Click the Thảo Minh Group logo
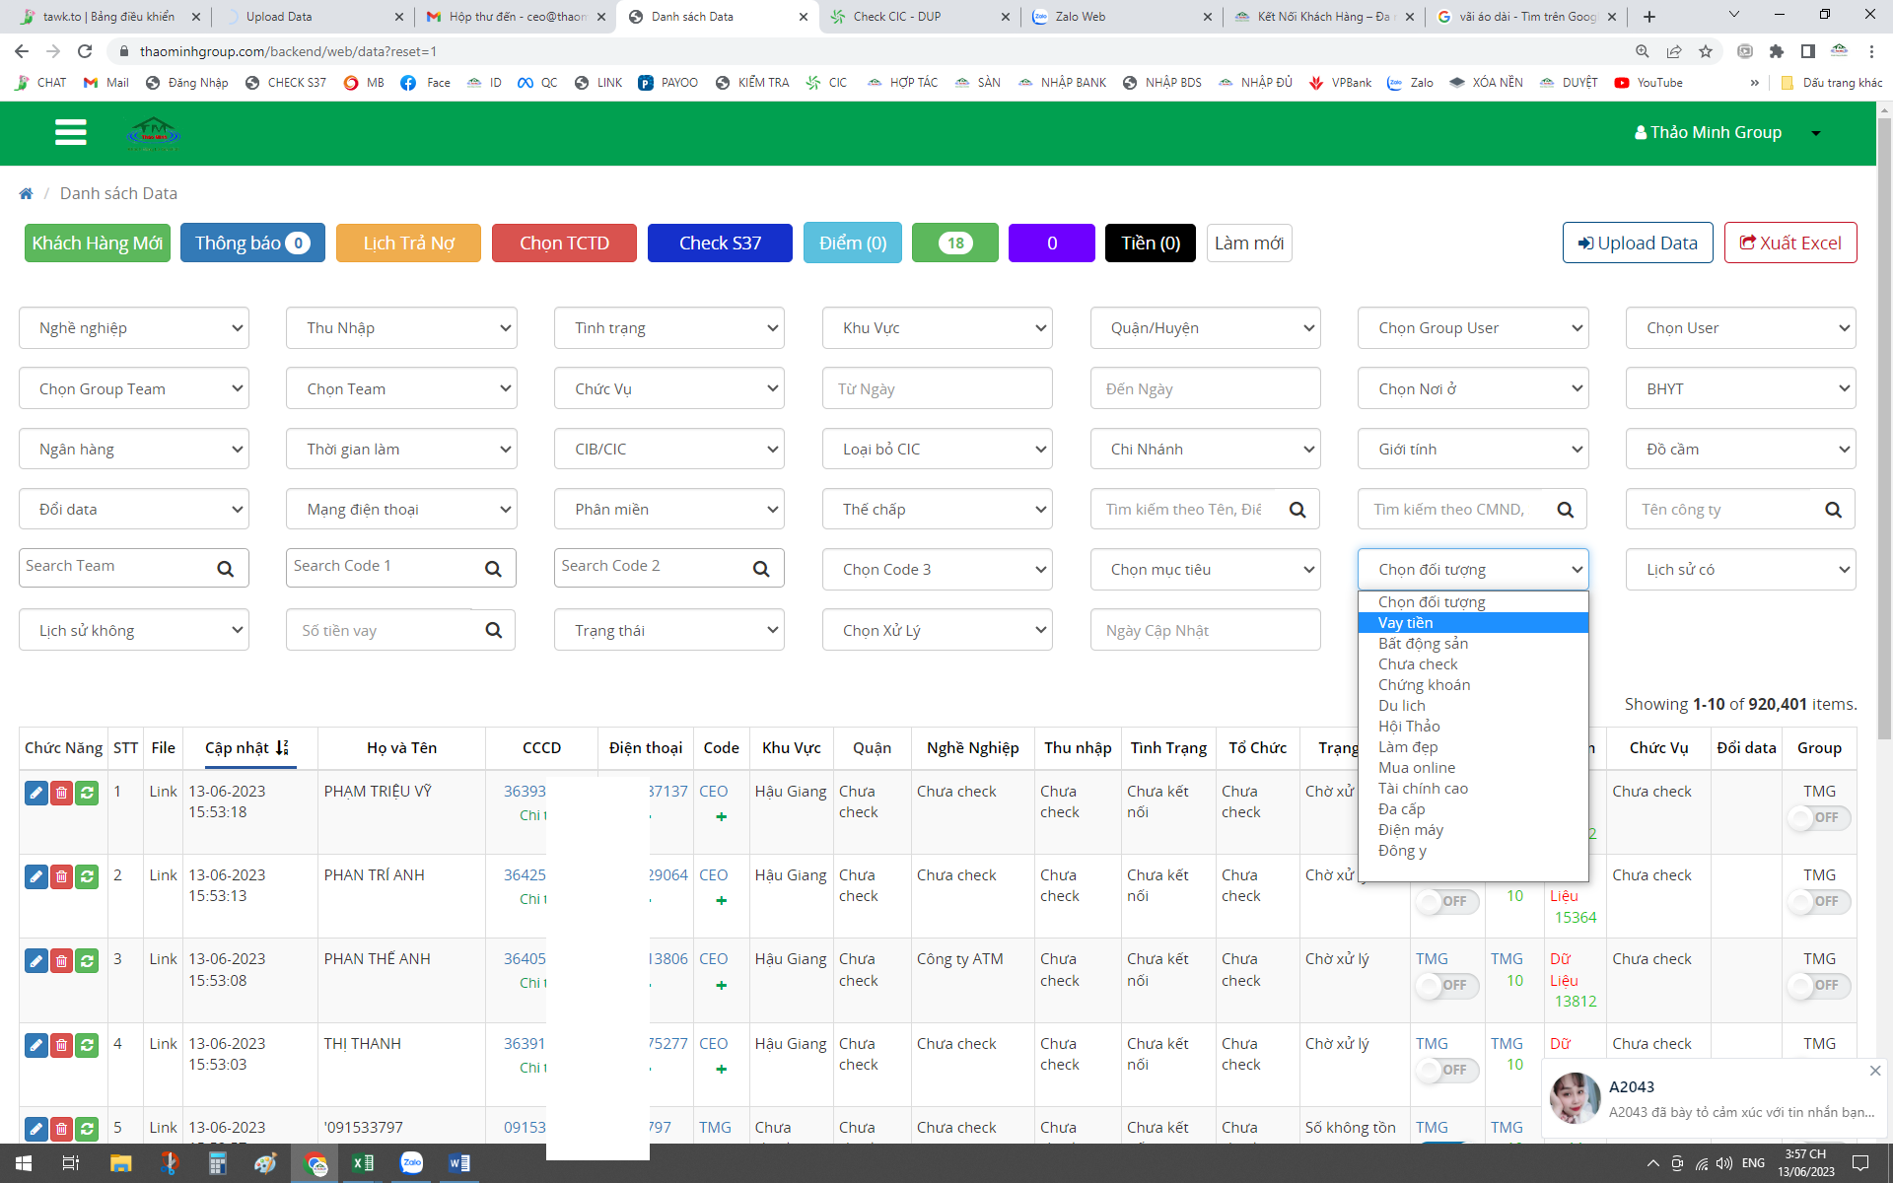Viewport: 1893px width, 1183px height. point(154,133)
